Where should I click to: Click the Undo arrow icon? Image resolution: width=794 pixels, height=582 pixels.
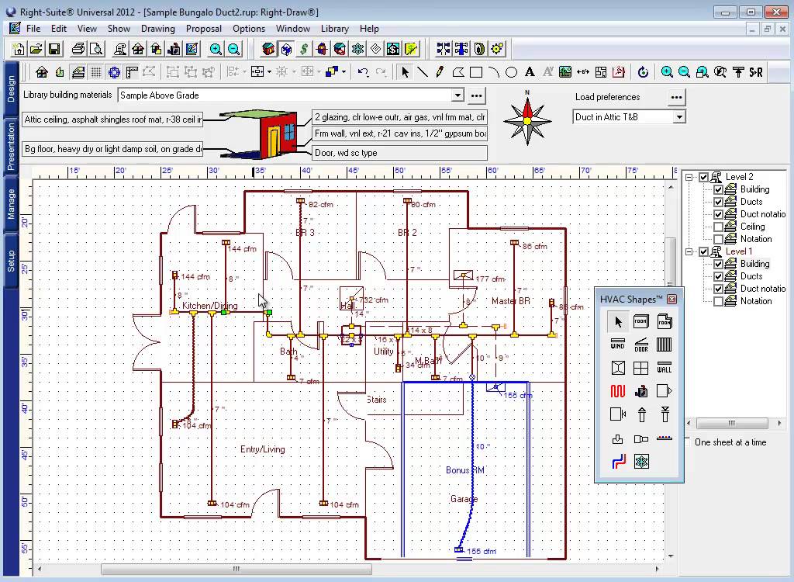pos(363,72)
